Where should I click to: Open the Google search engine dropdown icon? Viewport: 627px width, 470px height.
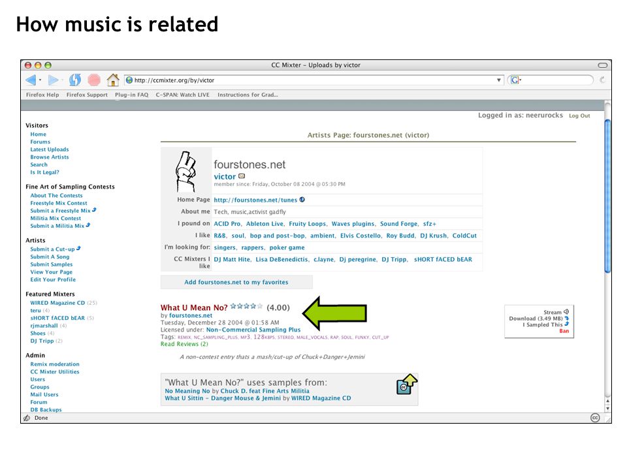(516, 80)
